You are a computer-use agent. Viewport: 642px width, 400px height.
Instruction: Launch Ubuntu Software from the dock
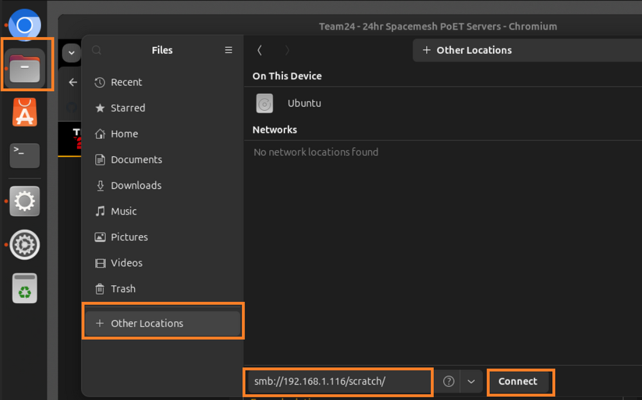pyautogui.click(x=24, y=112)
